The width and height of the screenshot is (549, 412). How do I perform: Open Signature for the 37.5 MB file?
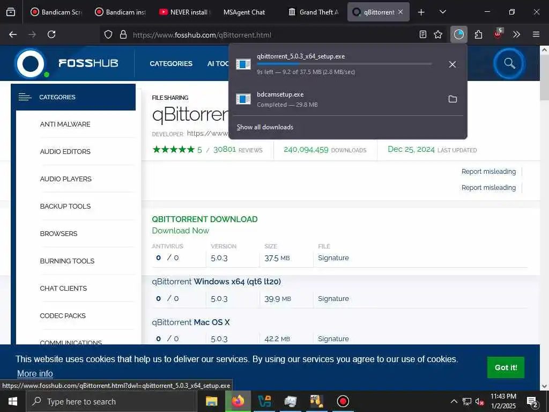coord(333,258)
